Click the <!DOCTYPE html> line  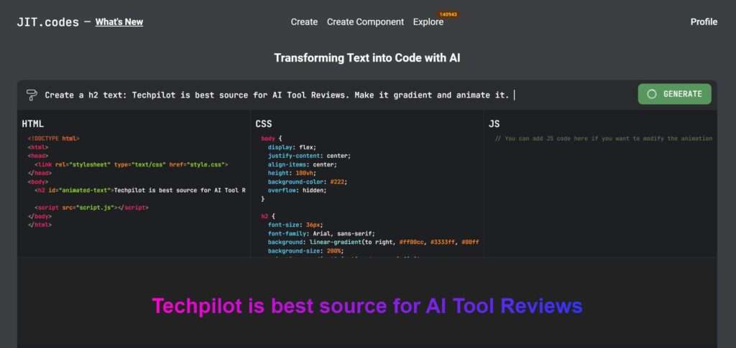click(53, 138)
